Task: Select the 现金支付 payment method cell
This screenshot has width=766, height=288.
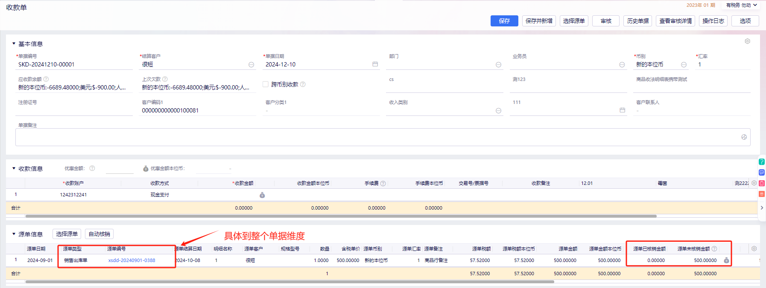Action: click(x=160, y=195)
